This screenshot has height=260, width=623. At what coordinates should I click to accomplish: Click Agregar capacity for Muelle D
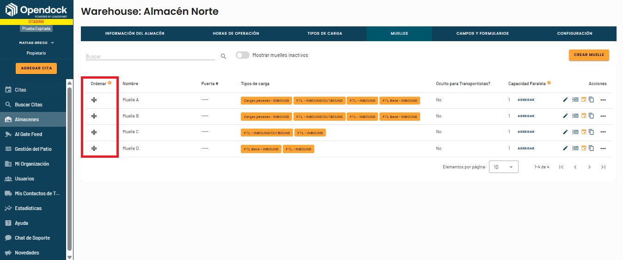[x=526, y=149]
